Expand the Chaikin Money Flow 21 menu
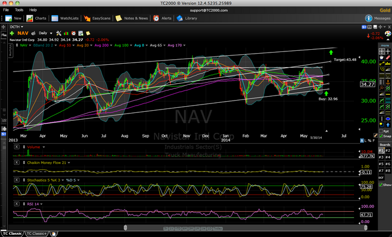392x237 pixels. click(69, 163)
